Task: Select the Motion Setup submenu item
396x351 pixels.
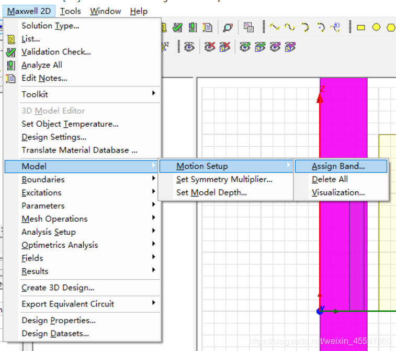Action: coord(226,166)
